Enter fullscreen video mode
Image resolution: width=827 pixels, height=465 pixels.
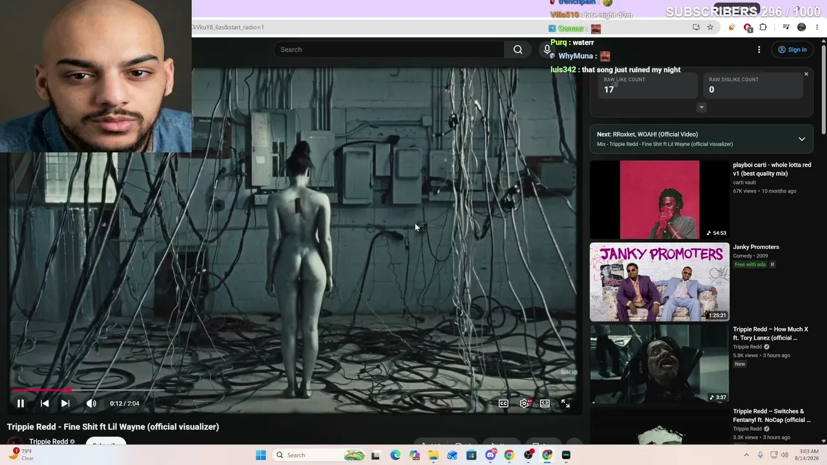pos(565,404)
